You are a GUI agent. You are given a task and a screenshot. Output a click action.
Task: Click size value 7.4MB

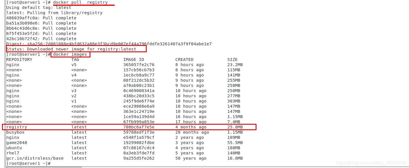234,122
